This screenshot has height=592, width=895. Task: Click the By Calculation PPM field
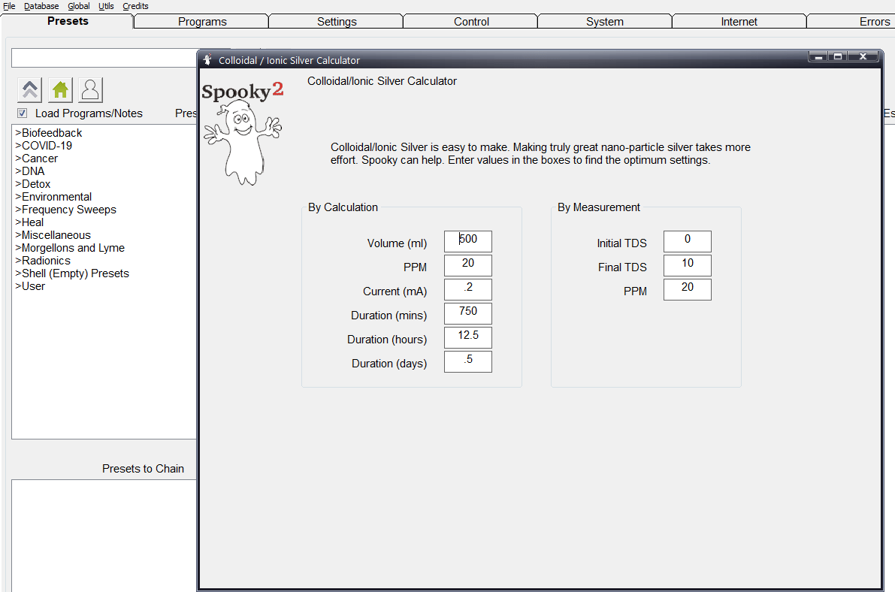[x=468, y=265]
